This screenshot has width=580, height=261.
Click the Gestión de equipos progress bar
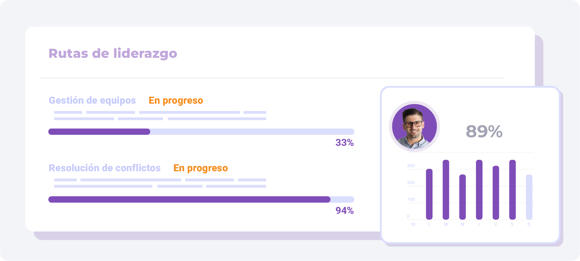pos(201,132)
